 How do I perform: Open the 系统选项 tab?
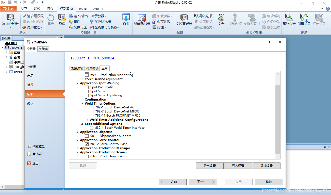(77, 68)
